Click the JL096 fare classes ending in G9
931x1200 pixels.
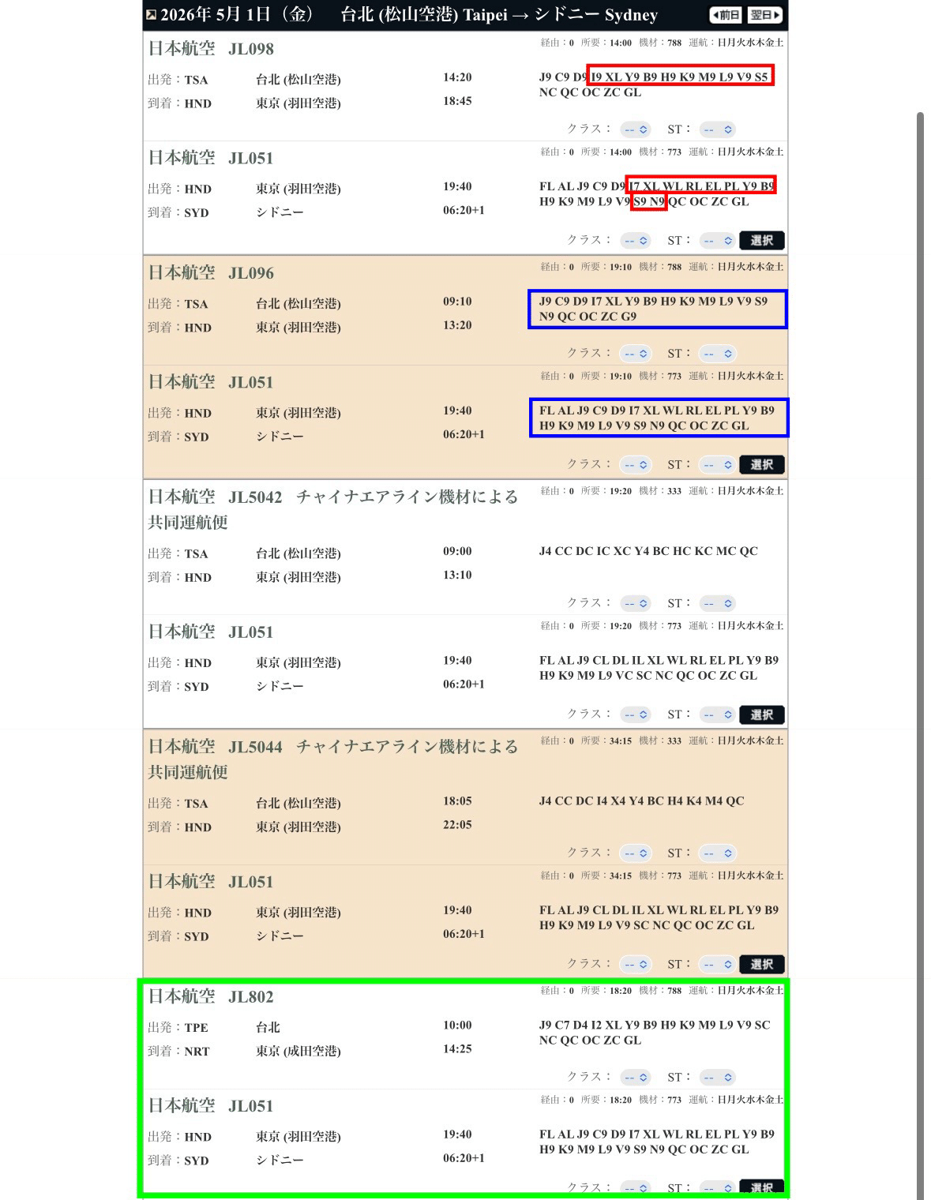pos(653,309)
